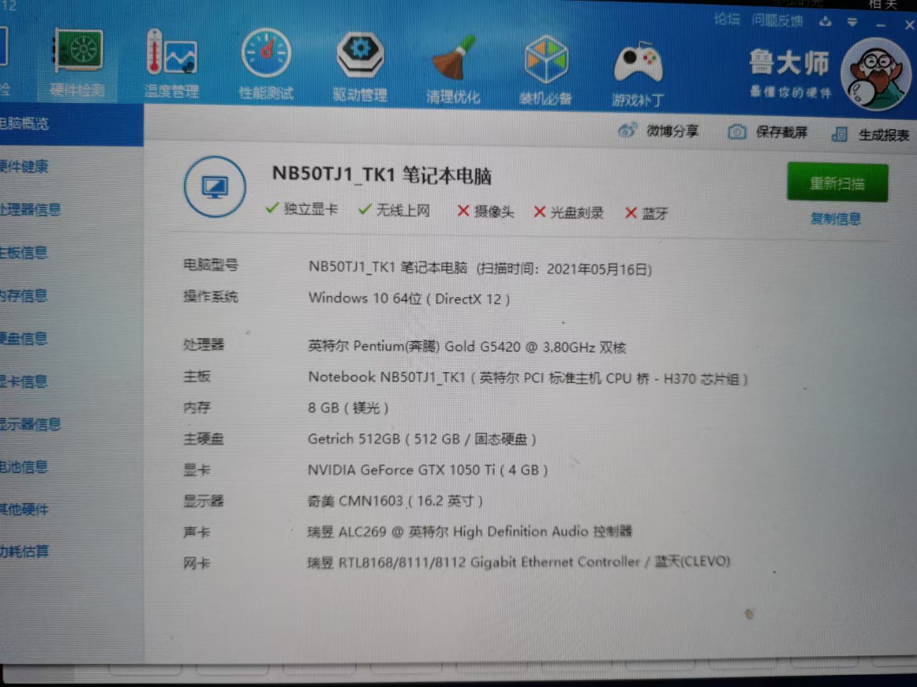Click the 奇美 CMN1603 display value

pos(395,501)
